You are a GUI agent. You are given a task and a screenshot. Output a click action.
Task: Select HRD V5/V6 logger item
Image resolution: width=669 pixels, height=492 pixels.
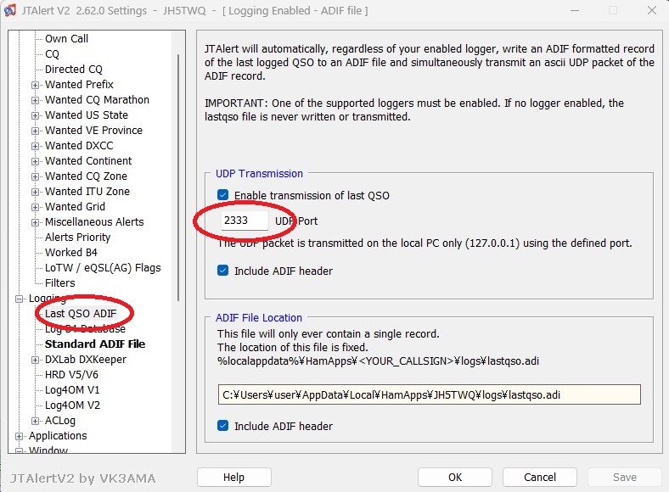(71, 375)
